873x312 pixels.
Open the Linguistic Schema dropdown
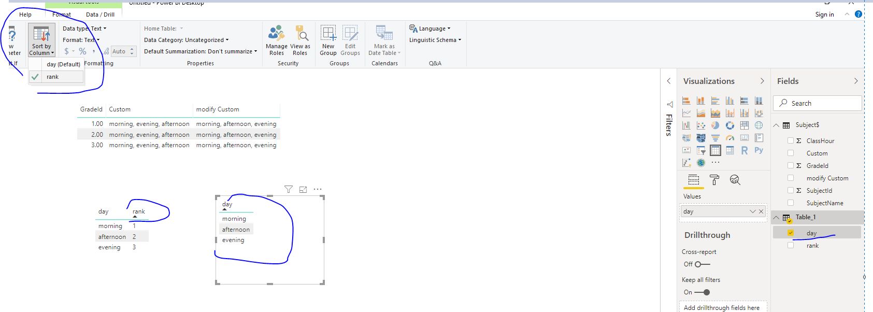click(x=435, y=40)
